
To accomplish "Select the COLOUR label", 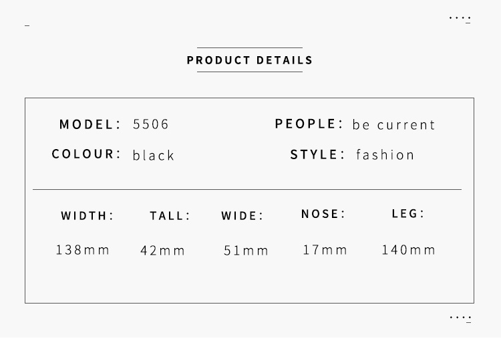I will tap(86, 154).
